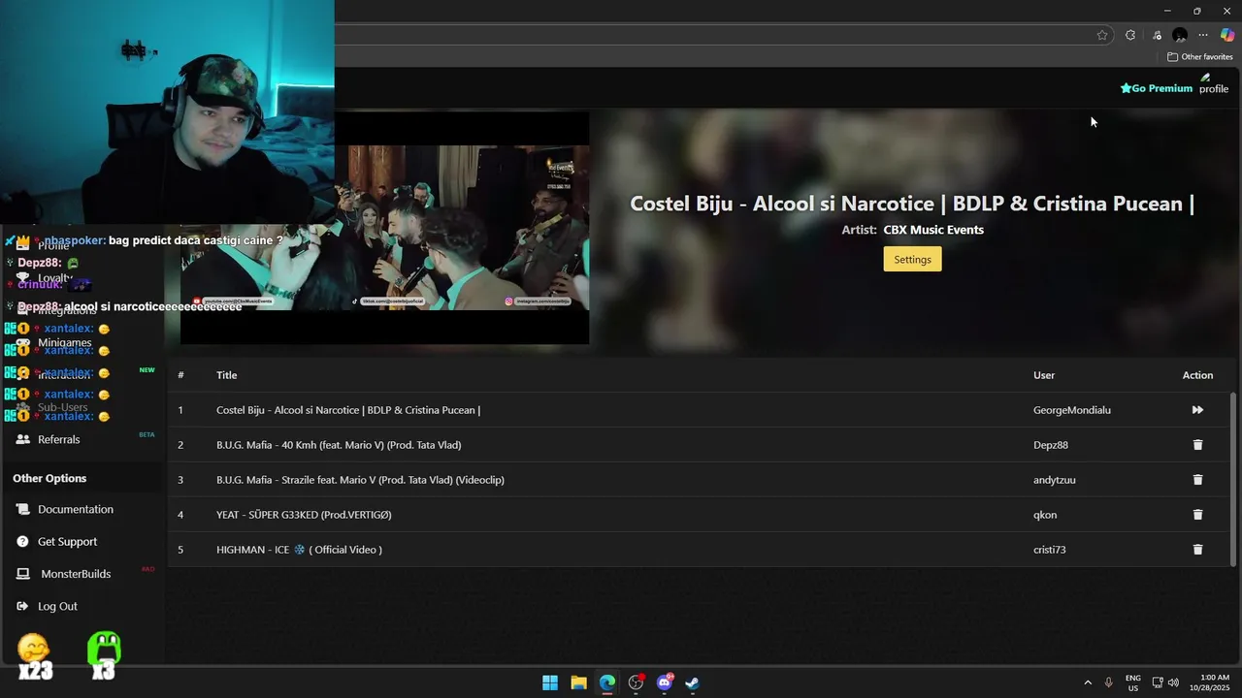Open Discord from taskbar
This screenshot has height=698, width=1242.
coord(665,682)
